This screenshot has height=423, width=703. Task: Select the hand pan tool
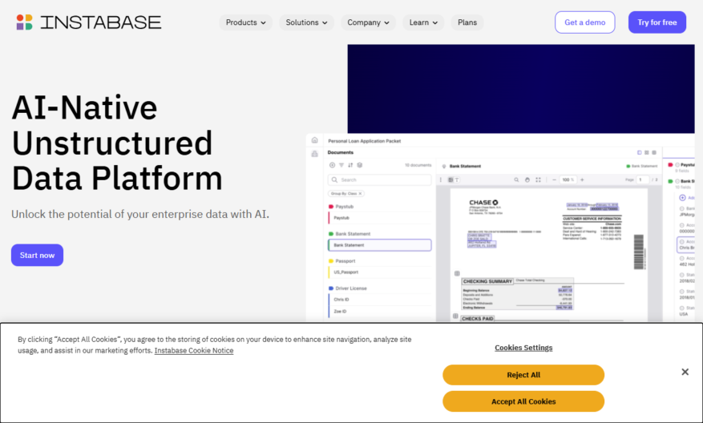pos(527,179)
